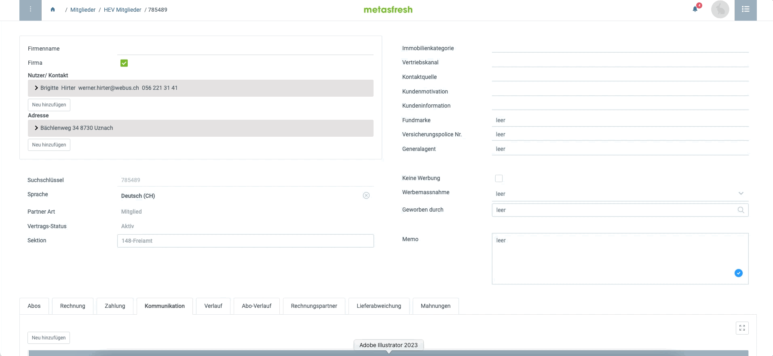Expand the tab table to fullscreen
This screenshot has width=773, height=356.
pos(742,328)
